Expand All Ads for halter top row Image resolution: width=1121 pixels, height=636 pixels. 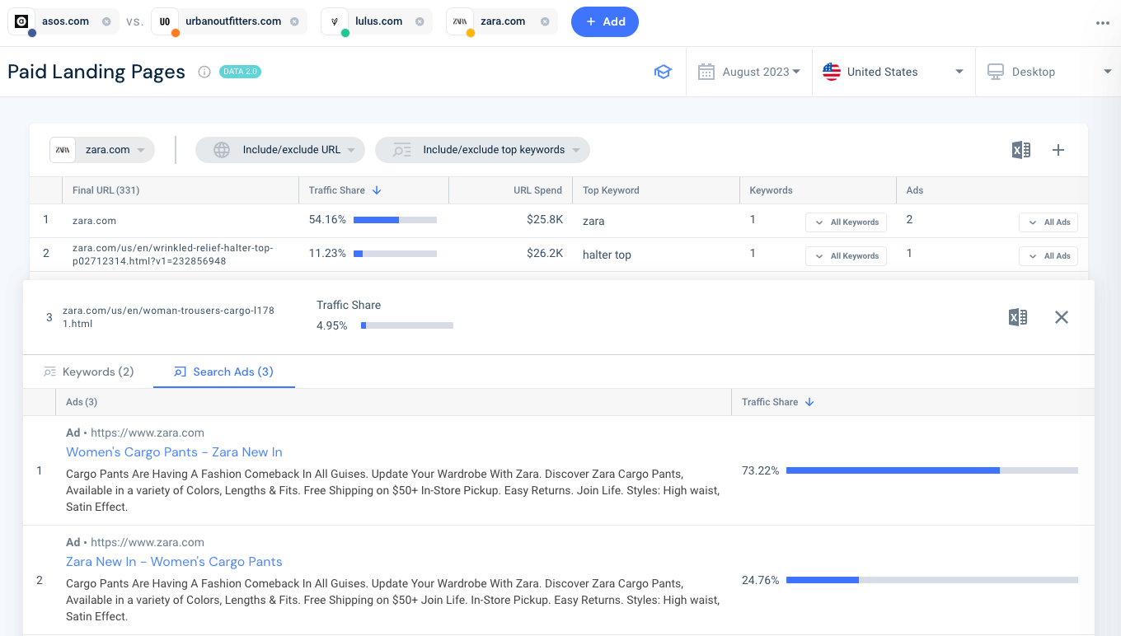point(1048,256)
